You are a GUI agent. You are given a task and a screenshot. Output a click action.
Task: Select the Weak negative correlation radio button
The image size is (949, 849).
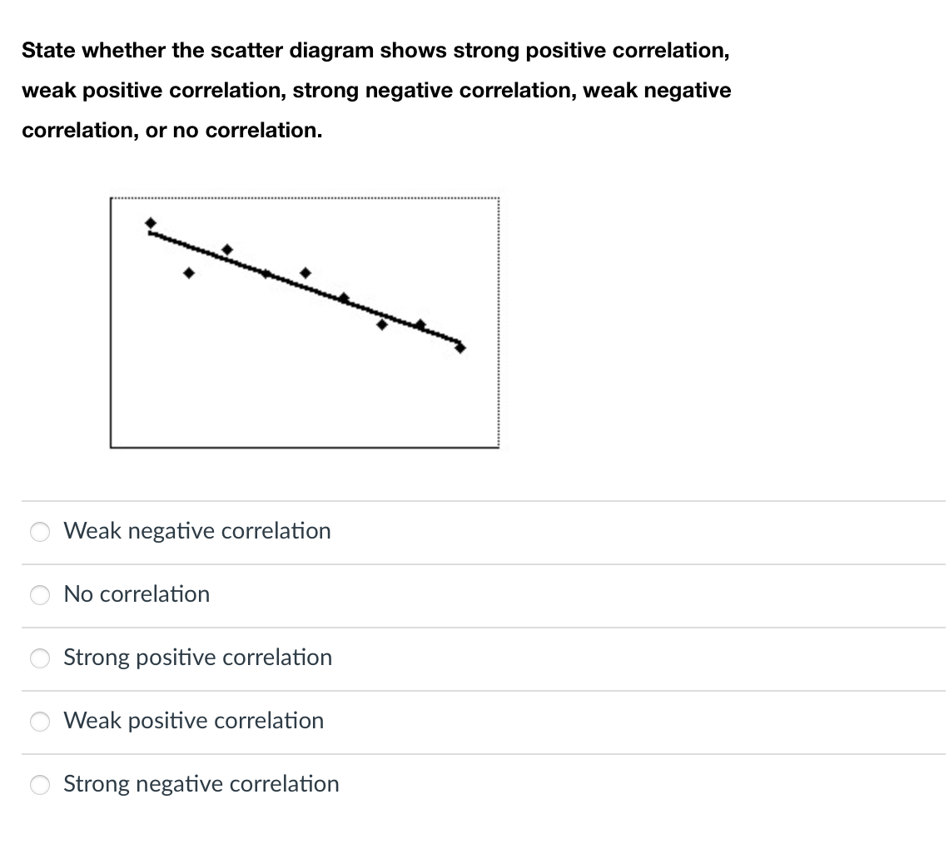pos(39,531)
